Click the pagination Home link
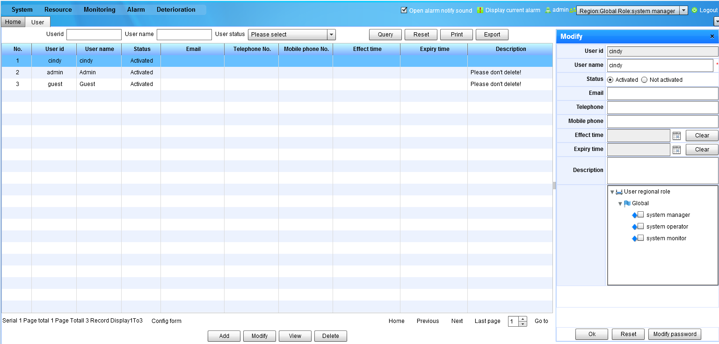Image resolution: width=719 pixels, height=344 pixels. 396,321
